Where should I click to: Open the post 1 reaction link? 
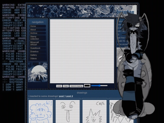tap(62, 96)
